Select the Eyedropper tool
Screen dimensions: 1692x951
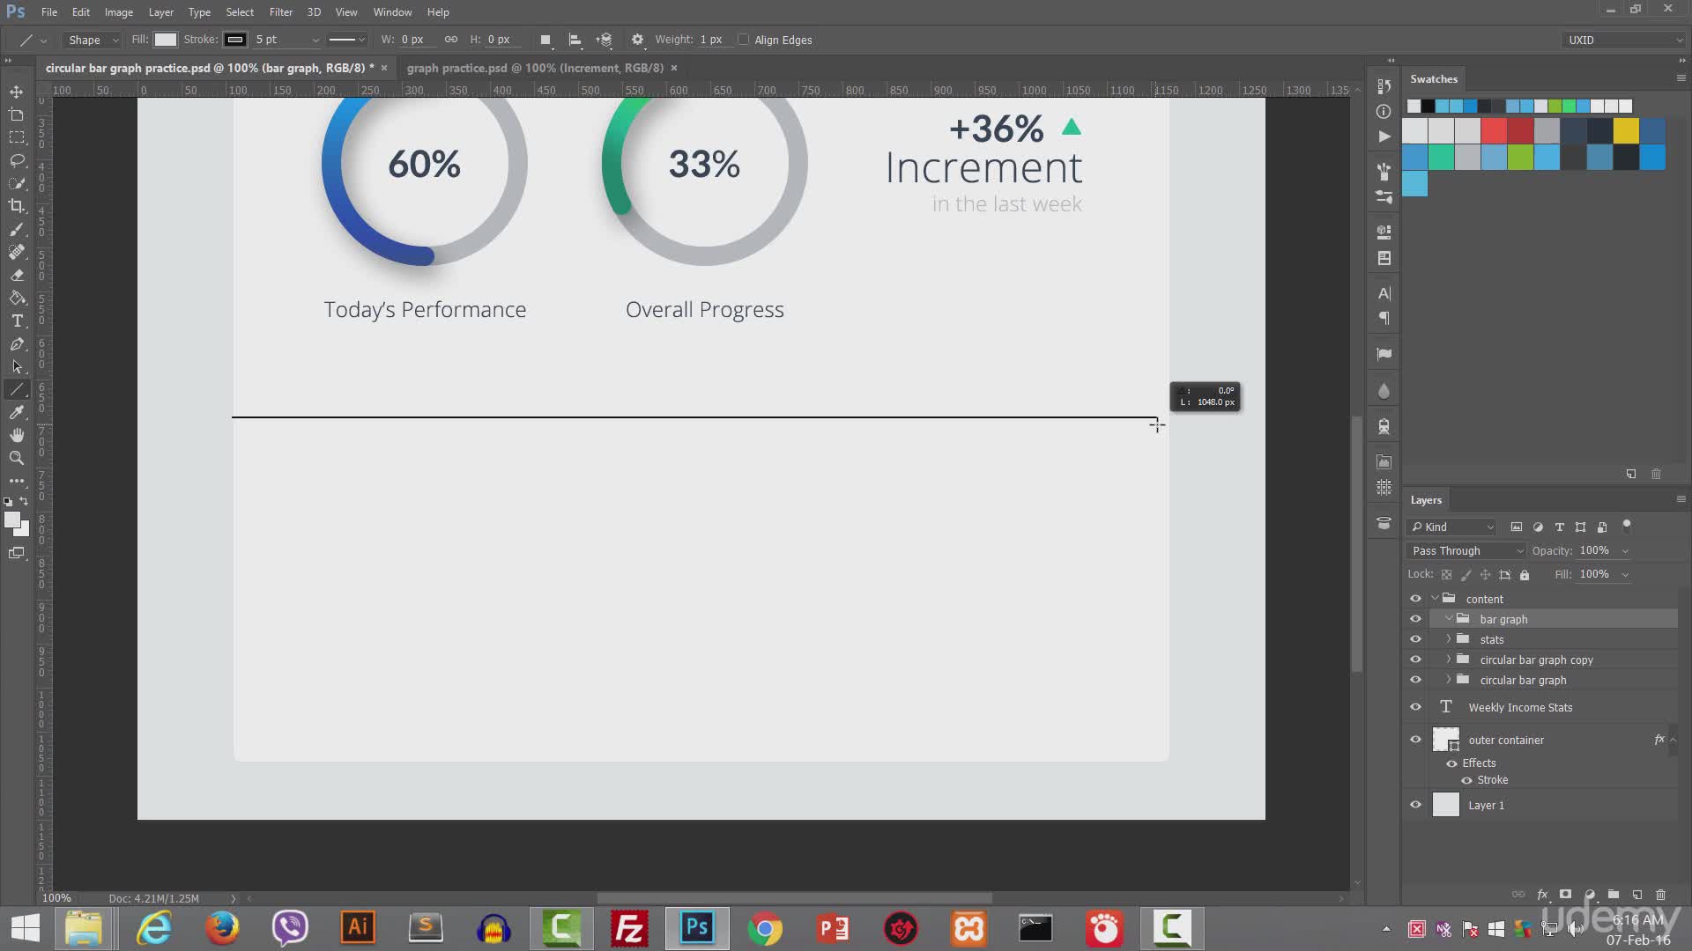coord(17,412)
